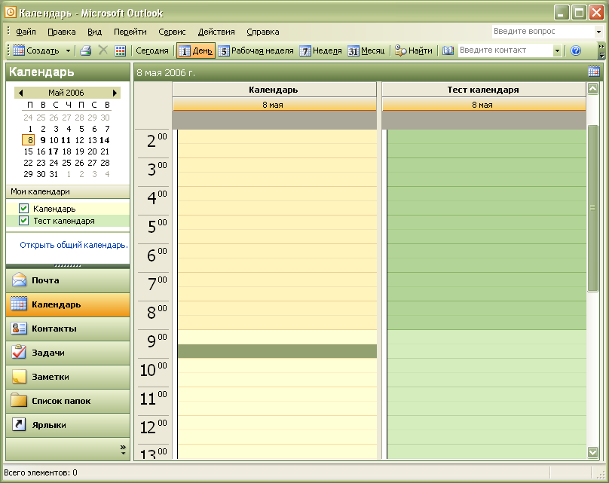Open the Создать dropdown arrow
Viewport: 609px width, 483px height.
pos(69,51)
